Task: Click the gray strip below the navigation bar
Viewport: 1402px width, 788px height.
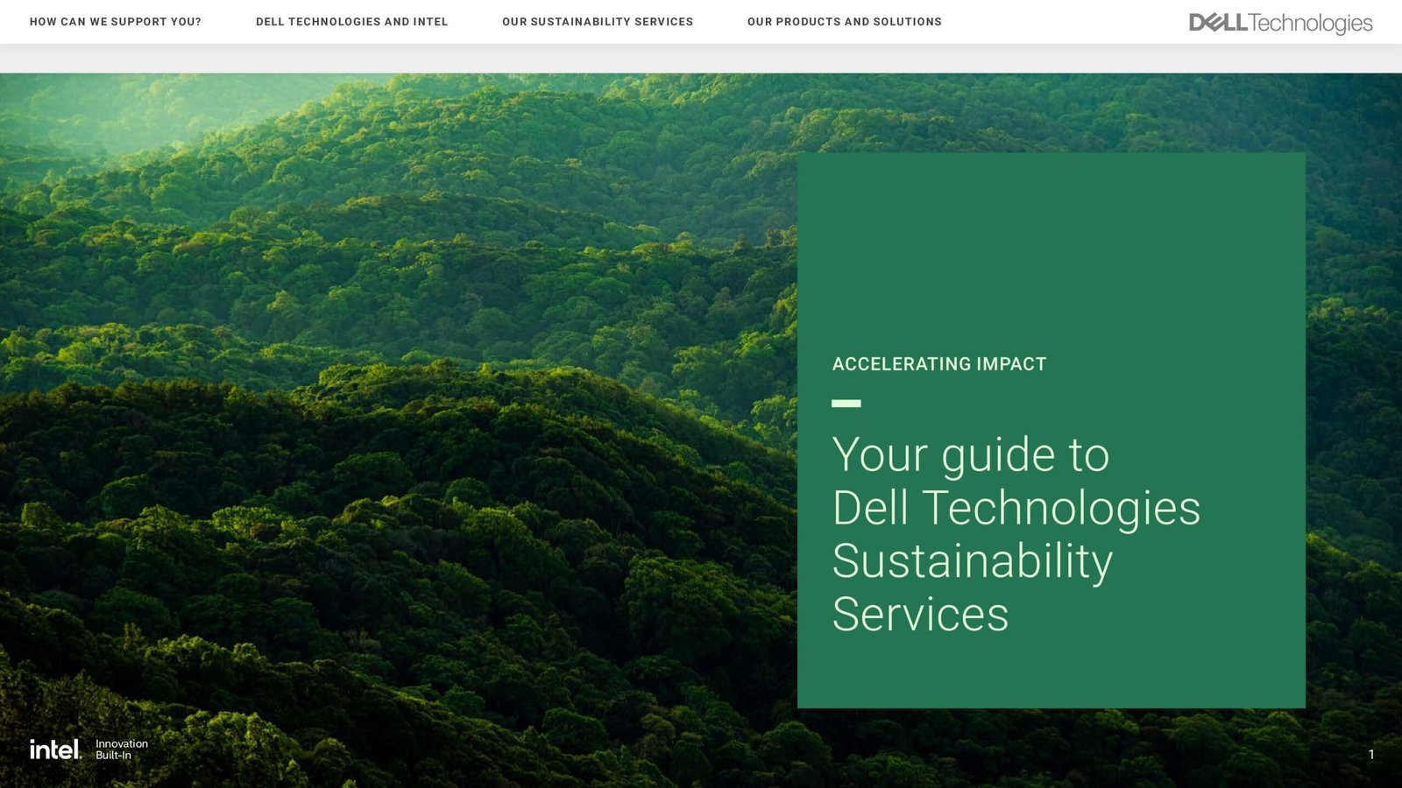Action: (701, 59)
